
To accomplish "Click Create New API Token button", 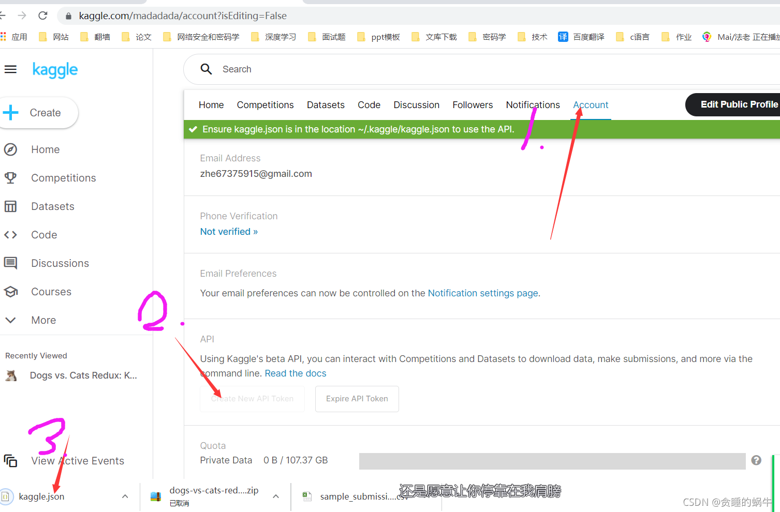I will [x=252, y=399].
